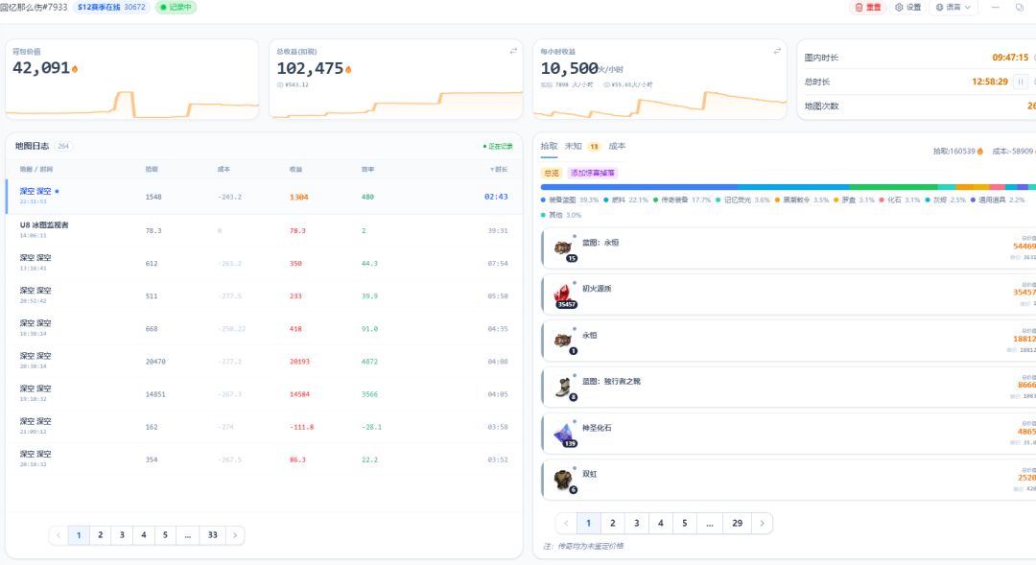Go to next page of item list
1036x565 pixels.
point(762,524)
